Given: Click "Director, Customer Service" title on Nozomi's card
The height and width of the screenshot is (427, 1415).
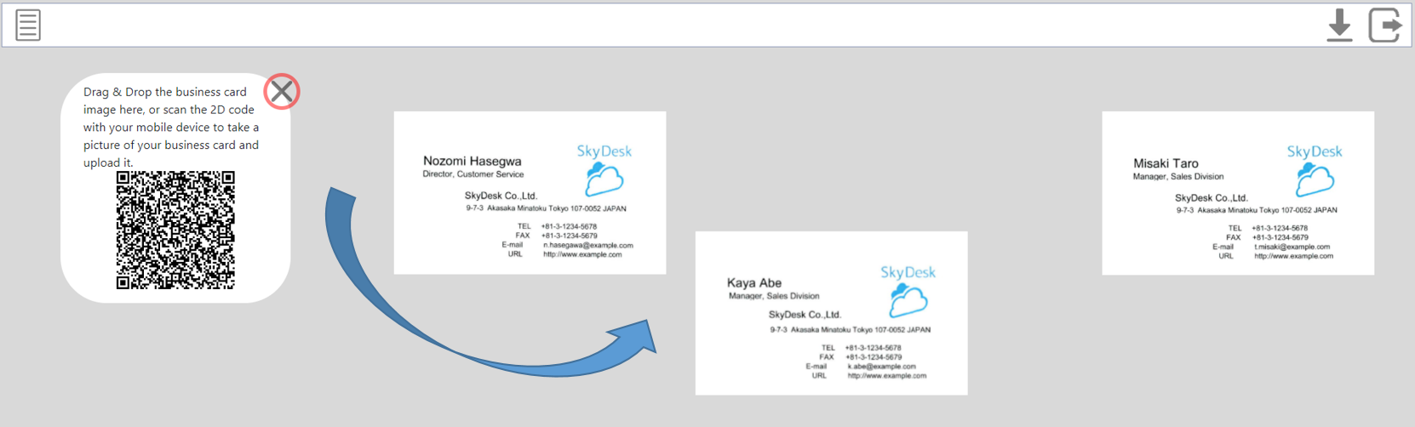Looking at the screenshot, I should click(x=473, y=174).
